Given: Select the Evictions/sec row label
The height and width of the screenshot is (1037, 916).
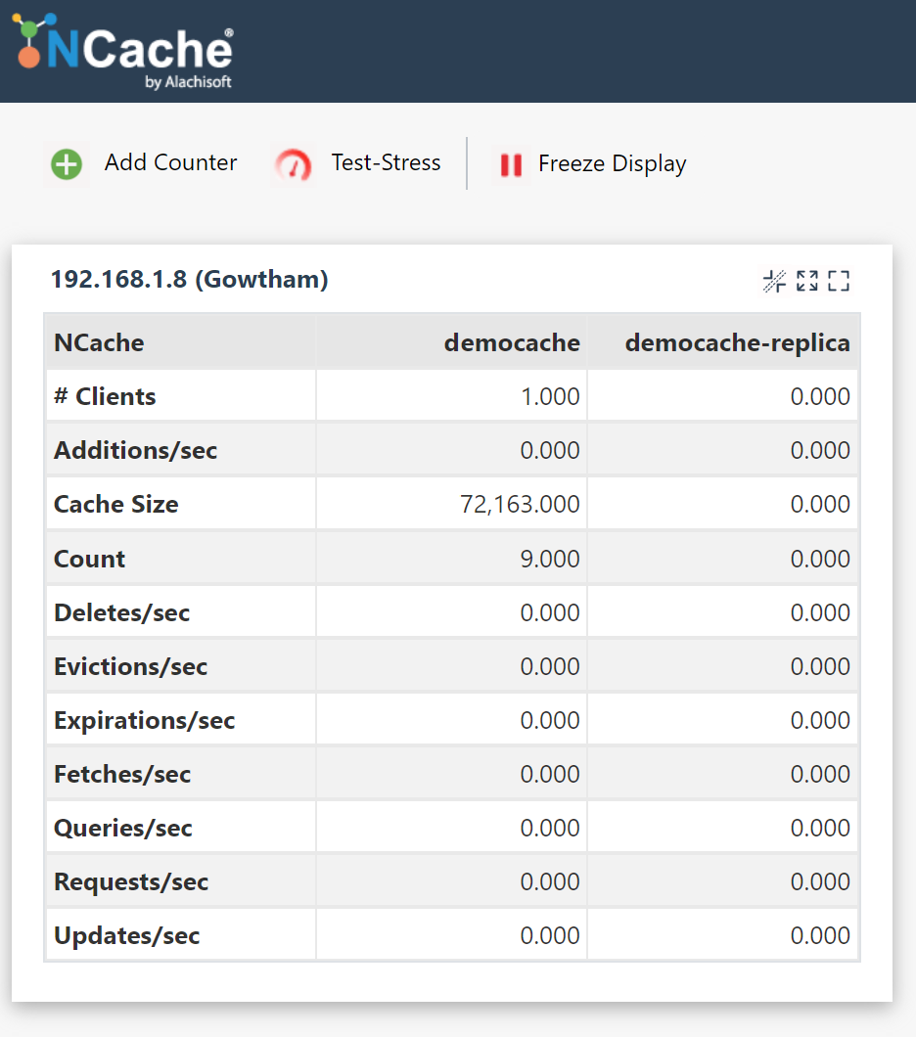Looking at the screenshot, I should [131, 666].
